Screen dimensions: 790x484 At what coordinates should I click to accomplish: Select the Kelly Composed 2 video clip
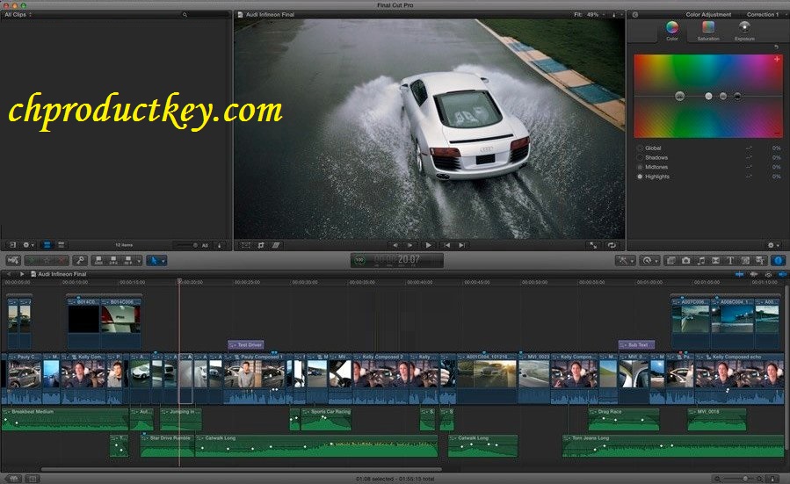(381, 379)
